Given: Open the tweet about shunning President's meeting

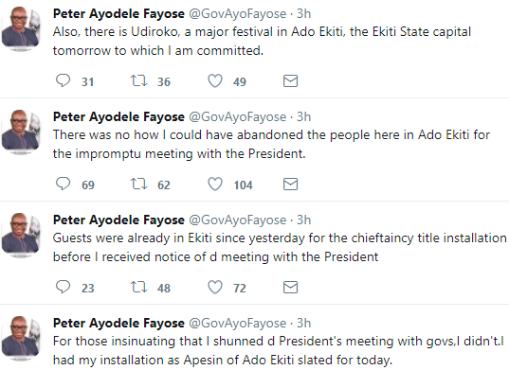Looking at the screenshot, I should coord(279,350).
